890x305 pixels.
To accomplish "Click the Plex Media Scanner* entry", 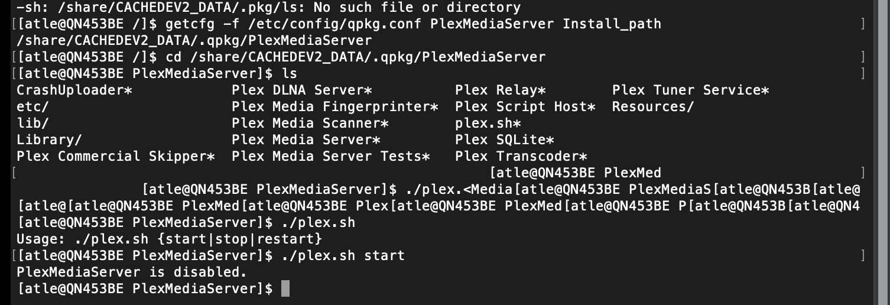I will tap(310, 123).
